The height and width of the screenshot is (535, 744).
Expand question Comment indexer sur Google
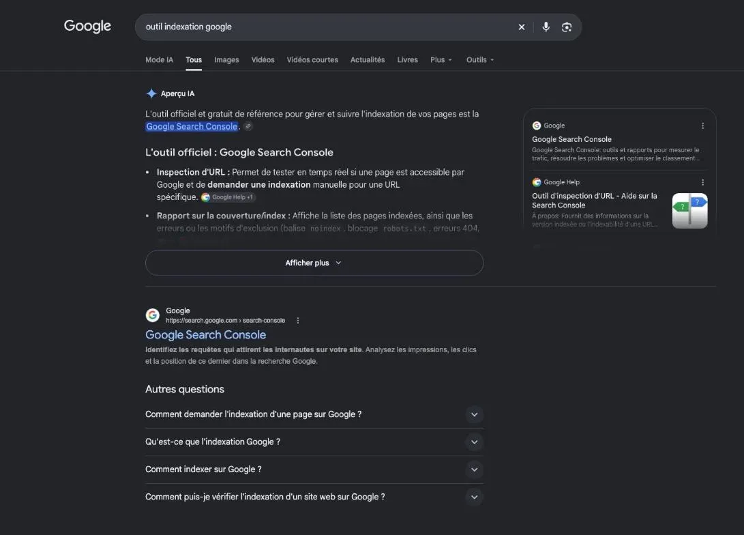pyautogui.click(x=314, y=469)
